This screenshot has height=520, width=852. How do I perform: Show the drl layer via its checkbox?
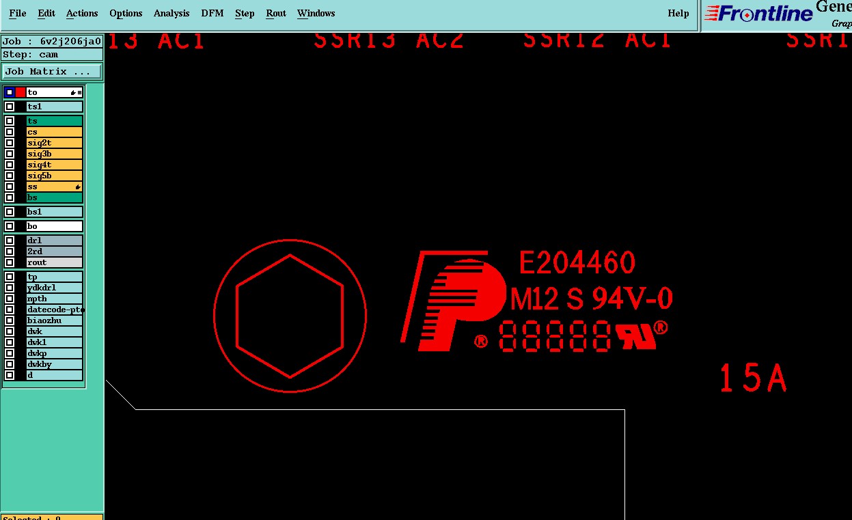[10, 241]
